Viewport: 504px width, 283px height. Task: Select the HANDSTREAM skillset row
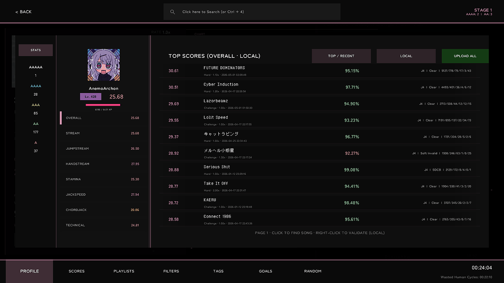pyautogui.click(x=102, y=164)
